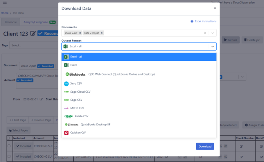The width and height of the screenshot is (264, 162).
Task: Remove chase-2.pdf from Documents field
Action: [x=80, y=33]
